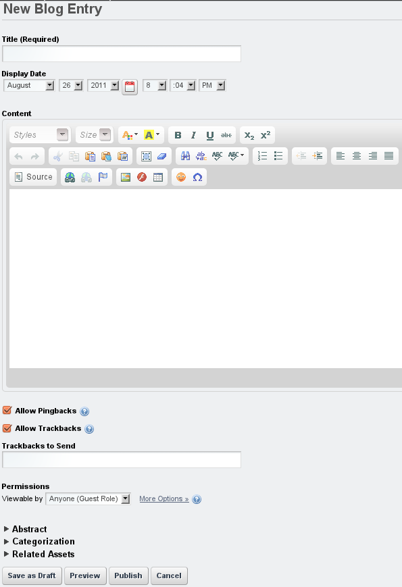Expand the Abstract section
The width and height of the screenshot is (402, 587).
click(x=25, y=529)
